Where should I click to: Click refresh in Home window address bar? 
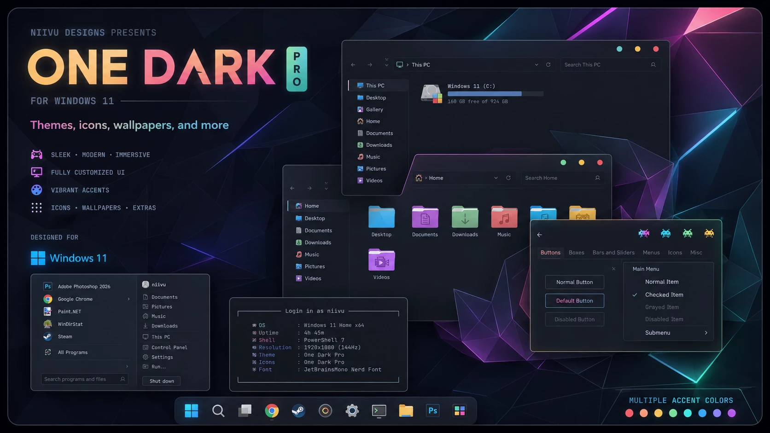(x=508, y=178)
